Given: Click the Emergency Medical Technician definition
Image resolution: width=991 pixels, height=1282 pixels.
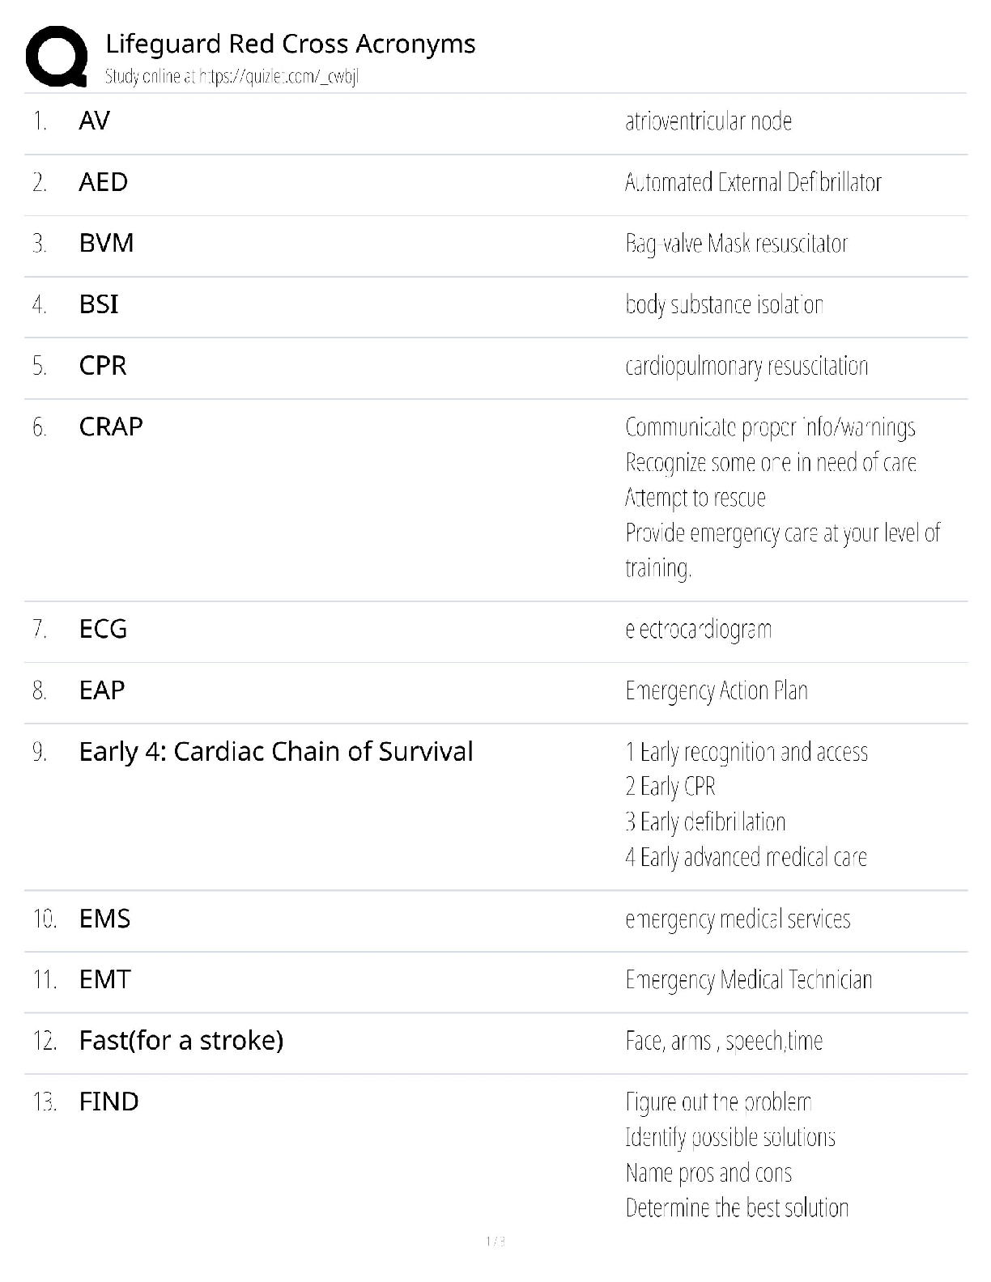Looking at the screenshot, I should tap(748, 980).
